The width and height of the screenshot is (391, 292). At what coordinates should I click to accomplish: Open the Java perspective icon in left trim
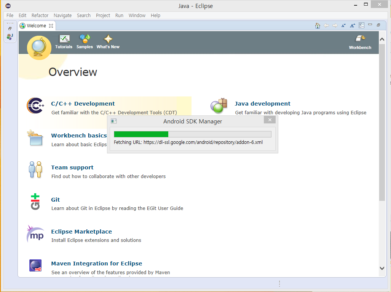pyautogui.click(x=10, y=37)
